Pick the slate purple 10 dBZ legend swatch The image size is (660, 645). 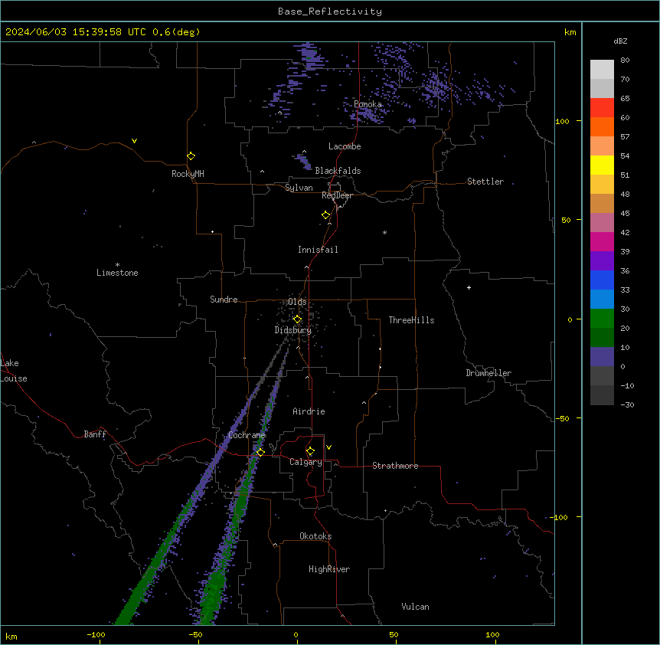coord(602,357)
